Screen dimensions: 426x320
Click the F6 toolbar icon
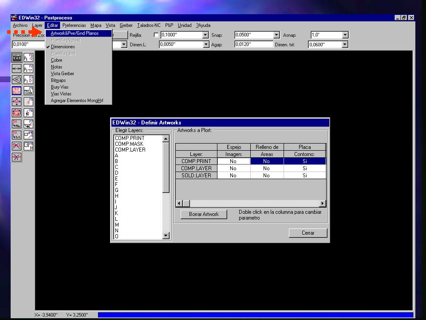(28, 112)
